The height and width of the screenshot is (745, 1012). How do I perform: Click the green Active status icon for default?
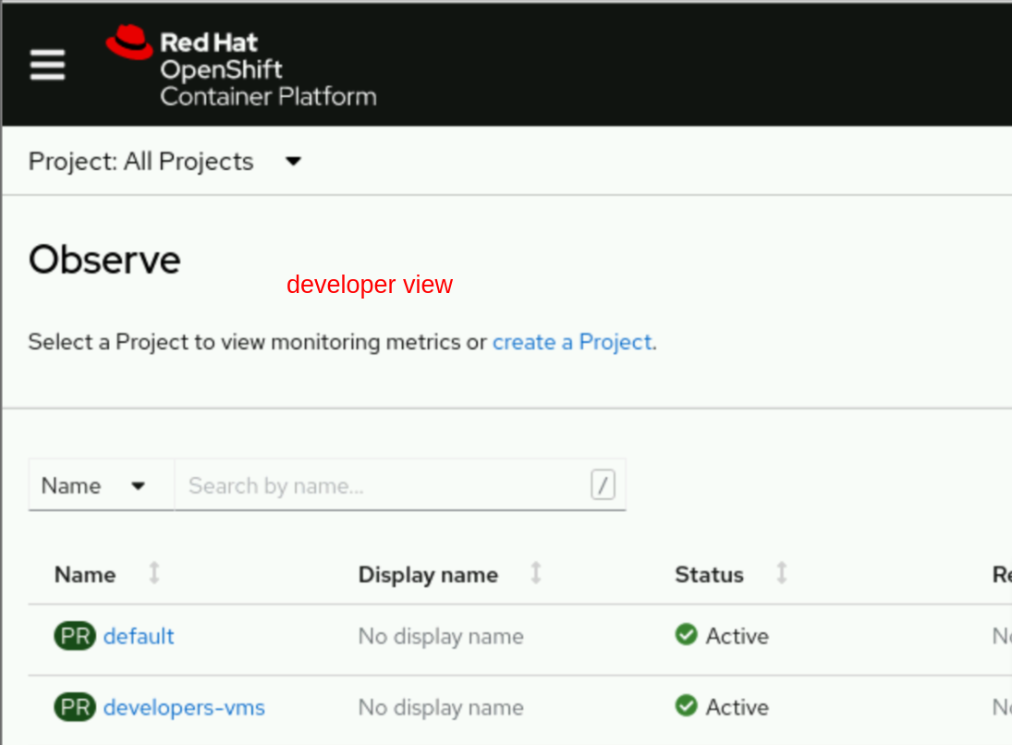tap(686, 634)
